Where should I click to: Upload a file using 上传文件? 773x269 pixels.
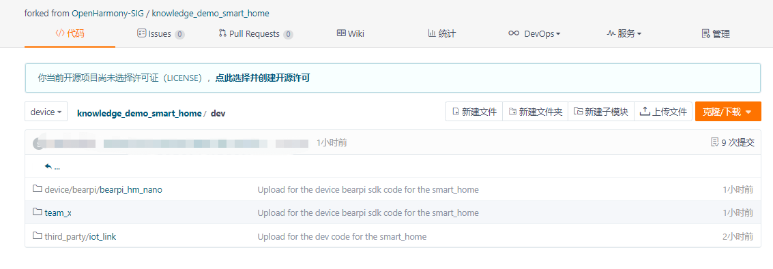pos(663,112)
